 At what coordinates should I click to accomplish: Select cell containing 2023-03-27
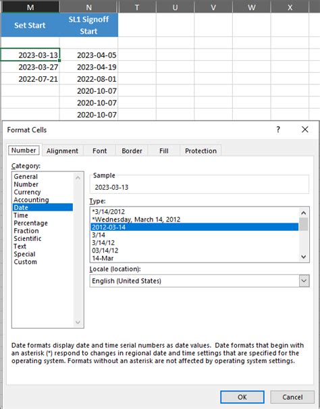click(x=30, y=67)
